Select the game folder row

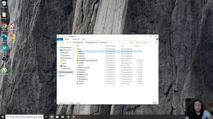click(109, 51)
